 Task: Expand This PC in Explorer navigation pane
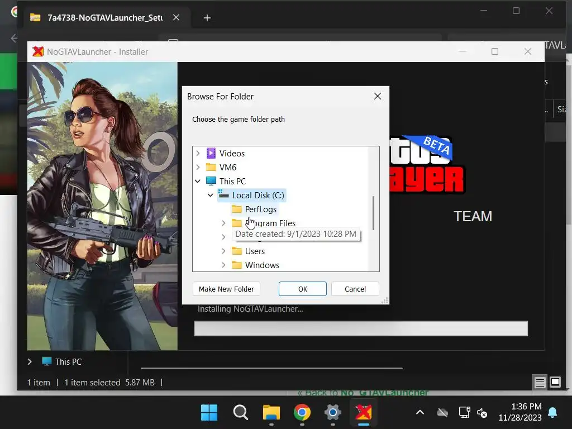coord(30,361)
